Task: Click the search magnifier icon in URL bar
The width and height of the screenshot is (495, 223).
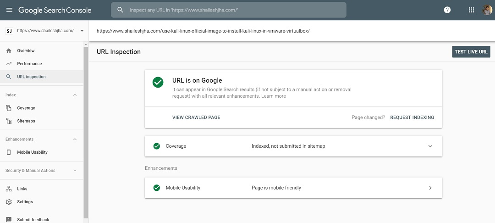Action: [120, 10]
